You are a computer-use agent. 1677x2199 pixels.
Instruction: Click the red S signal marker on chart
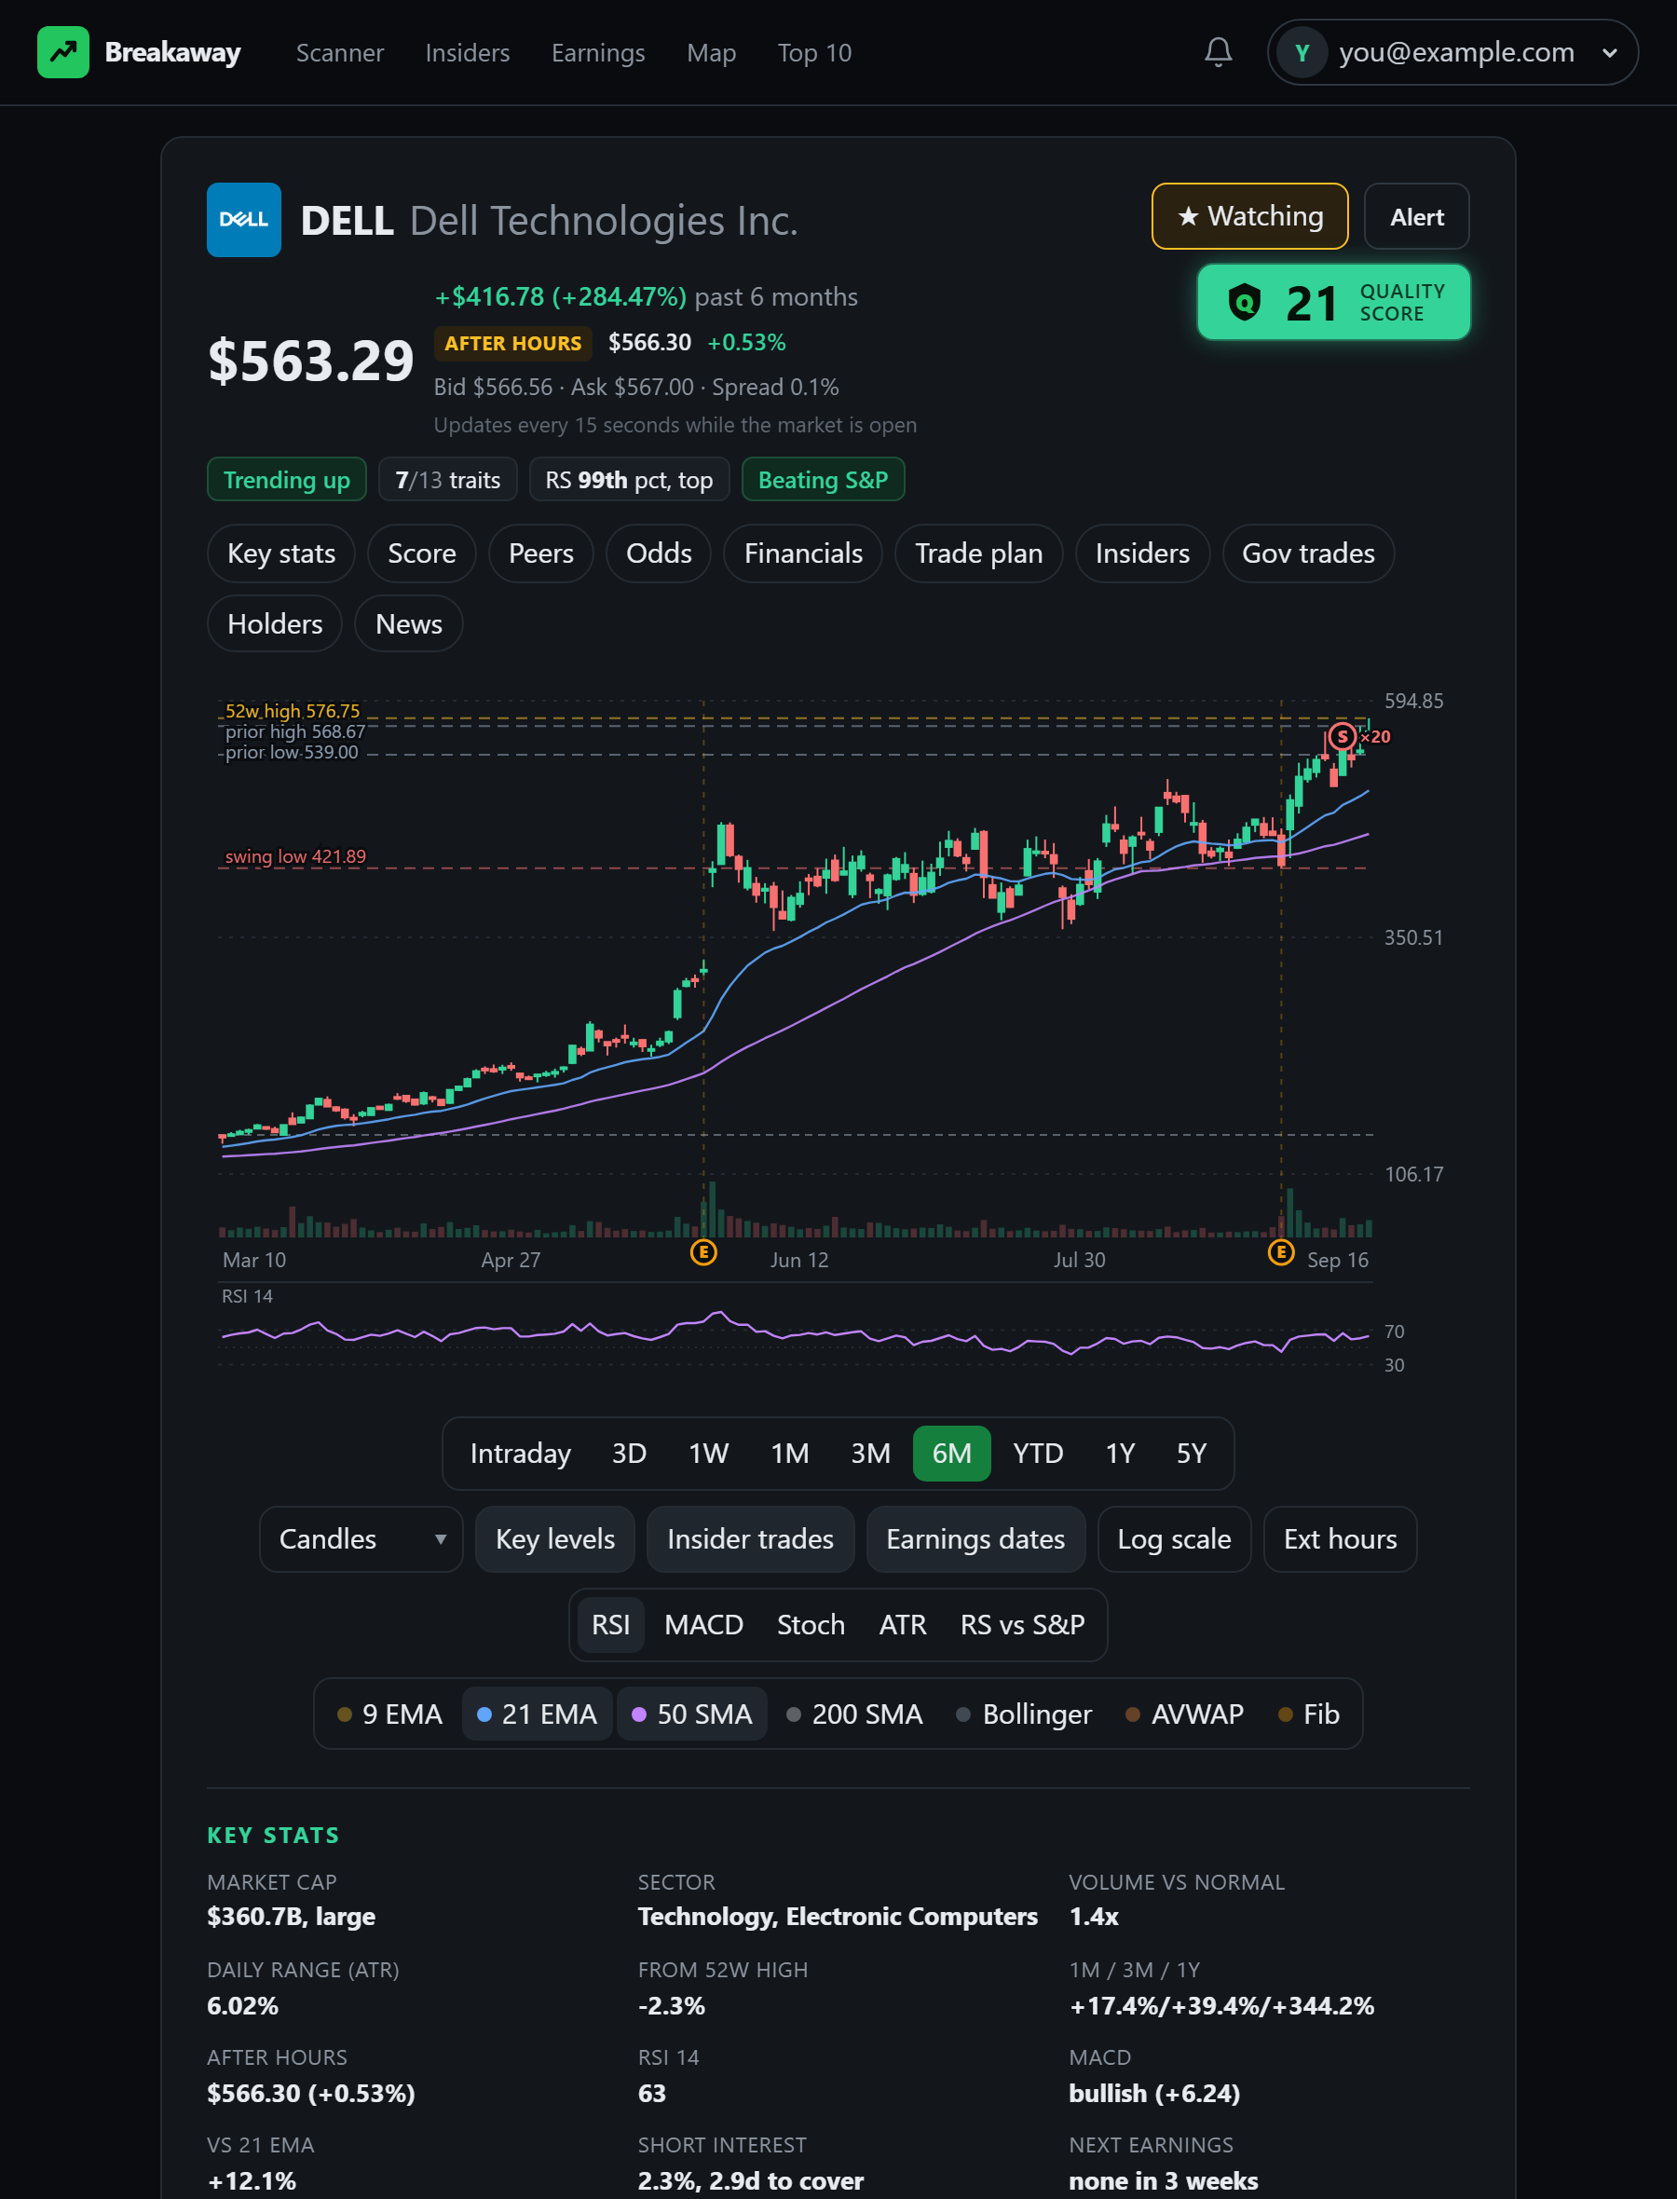[1343, 737]
